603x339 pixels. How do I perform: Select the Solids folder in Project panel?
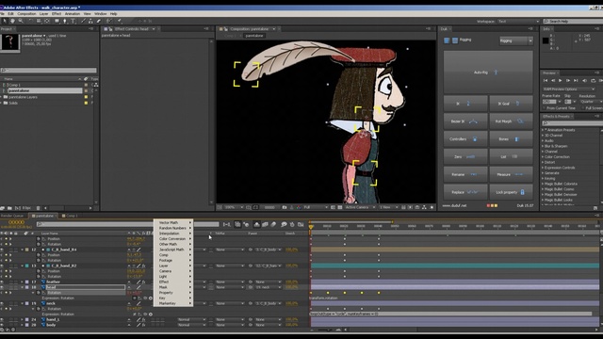click(x=13, y=103)
